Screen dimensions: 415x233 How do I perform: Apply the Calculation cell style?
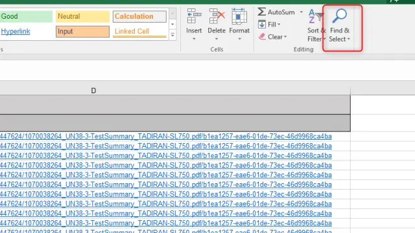(x=139, y=16)
